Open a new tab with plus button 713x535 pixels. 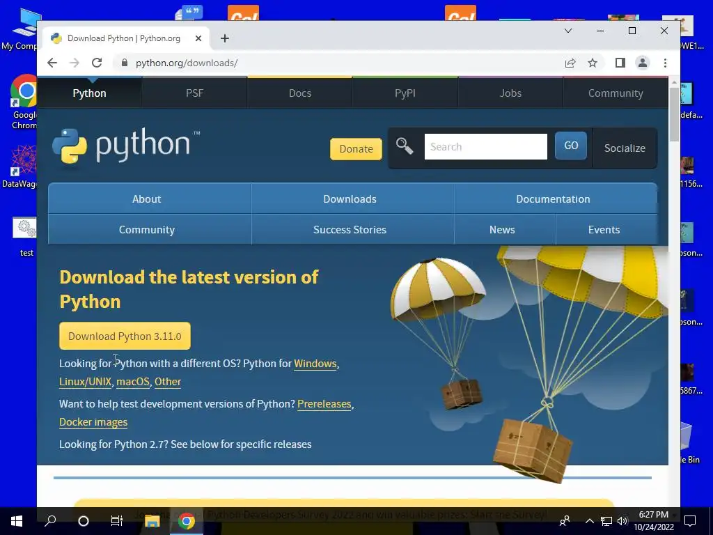pyautogui.click(x=225, y=38)
